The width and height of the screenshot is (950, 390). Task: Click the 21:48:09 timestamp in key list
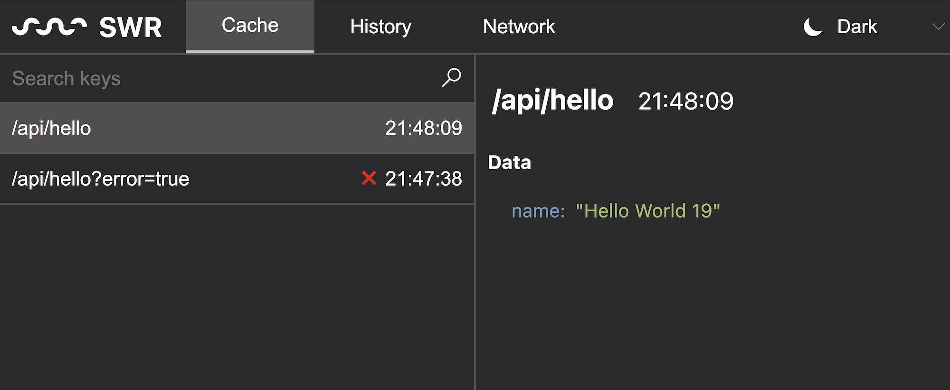point(423,128)
